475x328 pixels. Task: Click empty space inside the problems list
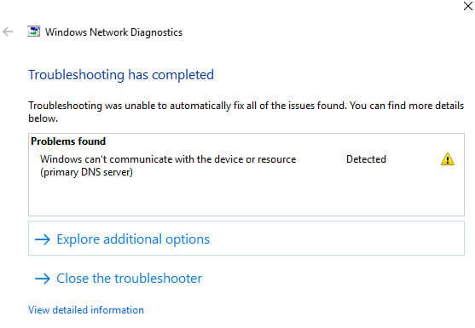[246, 197]
